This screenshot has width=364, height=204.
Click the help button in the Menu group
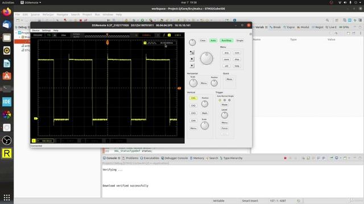[x=237, y=66]
